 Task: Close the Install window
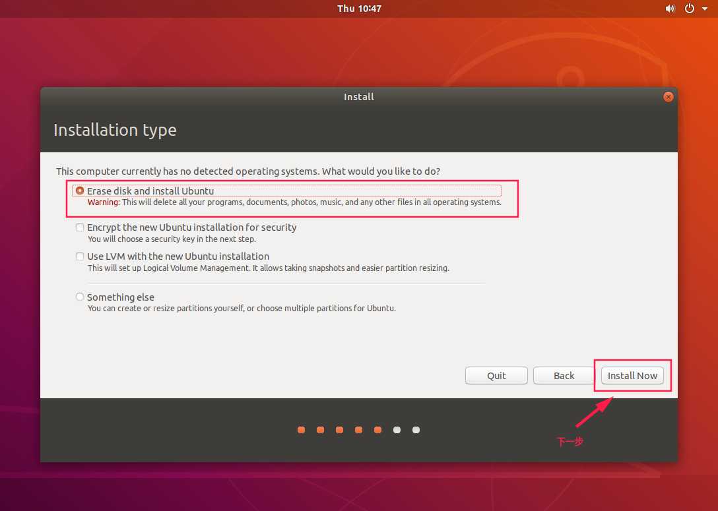click(668, 97)
